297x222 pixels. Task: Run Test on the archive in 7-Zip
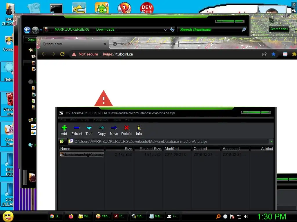pyautogui.click(x=89, y=130)
